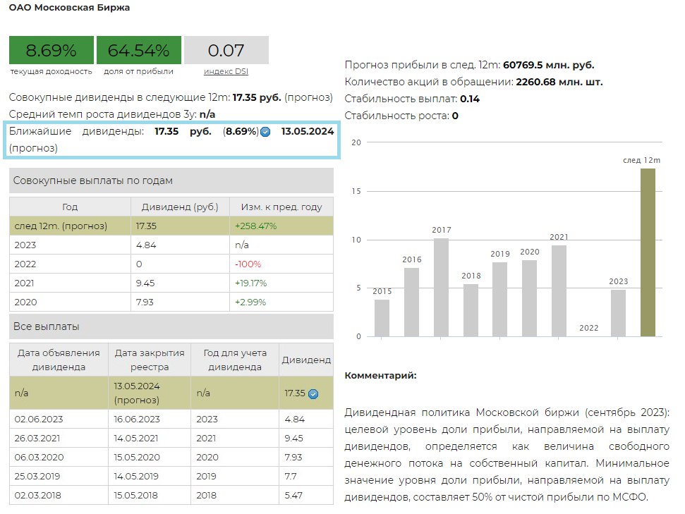Click the Дата закрытия реестра column header
685x514 pixels.
[x=149, y=360]
